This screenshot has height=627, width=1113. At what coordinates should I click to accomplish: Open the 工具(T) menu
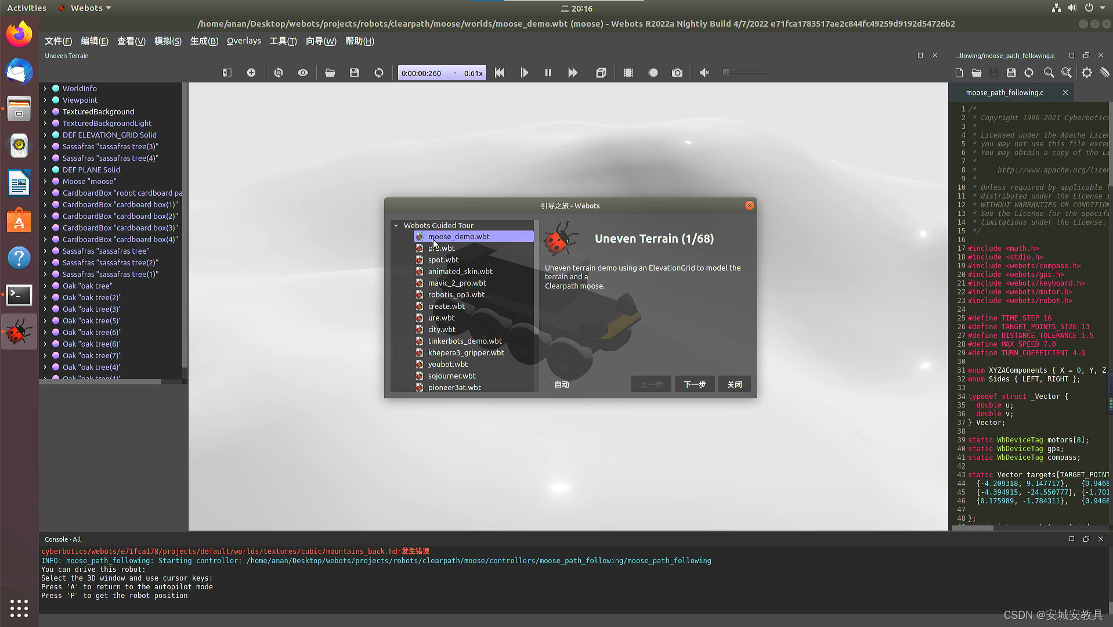coord(283,41)
